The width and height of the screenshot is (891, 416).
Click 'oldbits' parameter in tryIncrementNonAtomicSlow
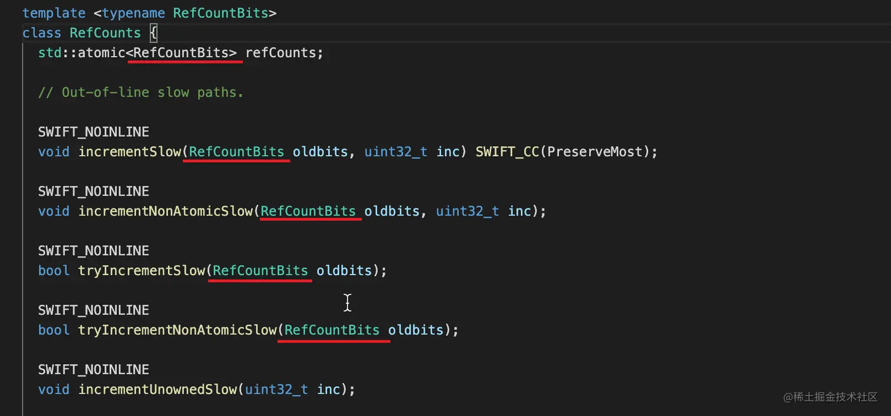416,330
